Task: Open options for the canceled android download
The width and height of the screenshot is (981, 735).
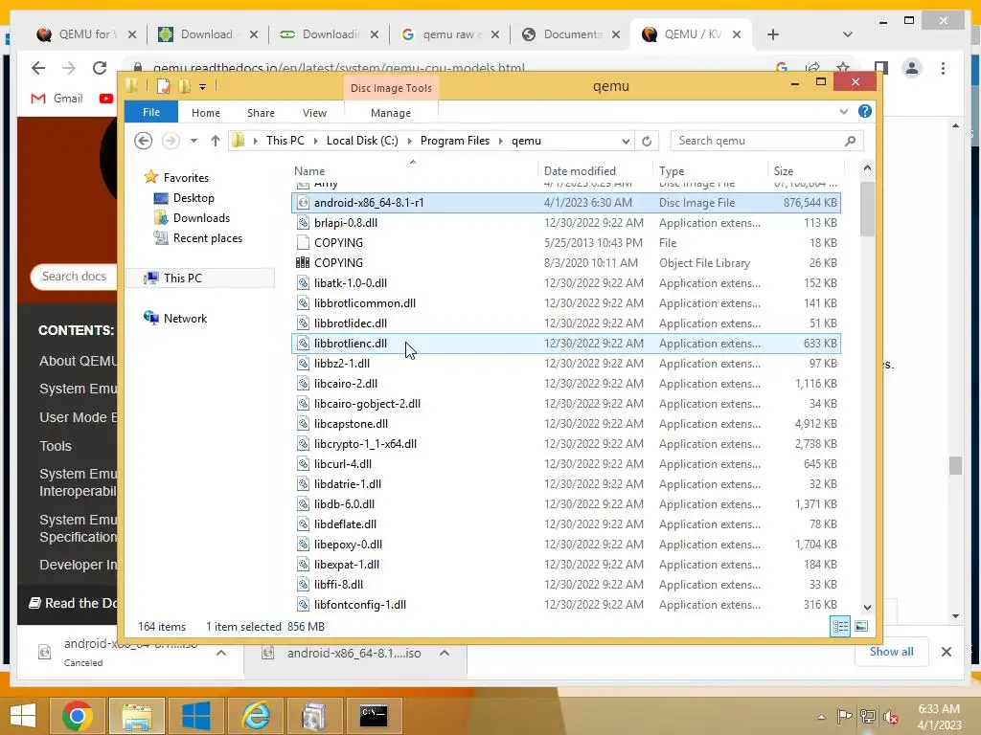Action: (x=221, y=653)
